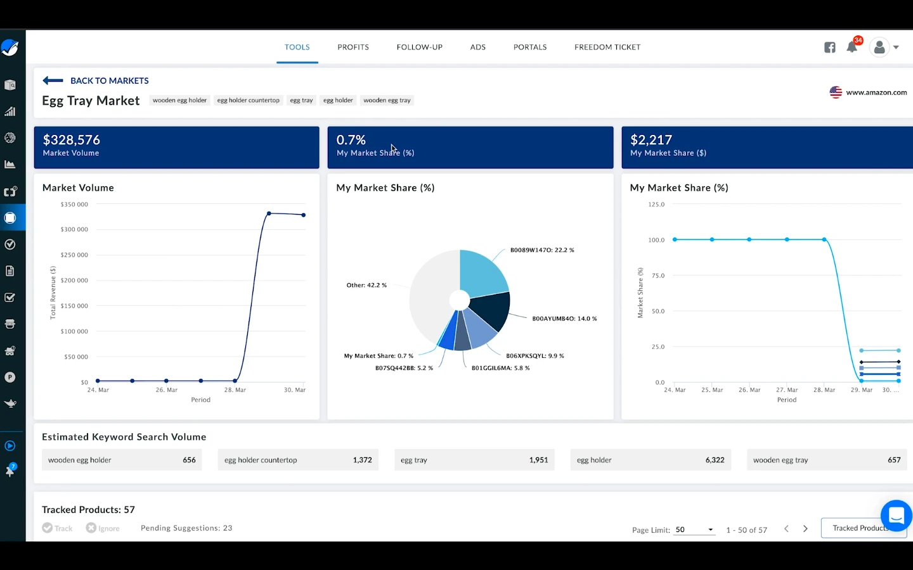Open the brain icon tool in sidebar

[10, 138]
